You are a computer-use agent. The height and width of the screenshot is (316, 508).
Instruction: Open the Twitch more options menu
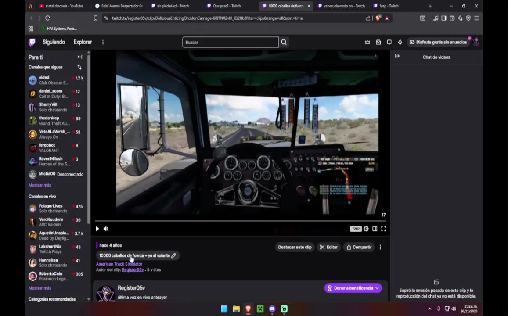click(x=103, y=42)
